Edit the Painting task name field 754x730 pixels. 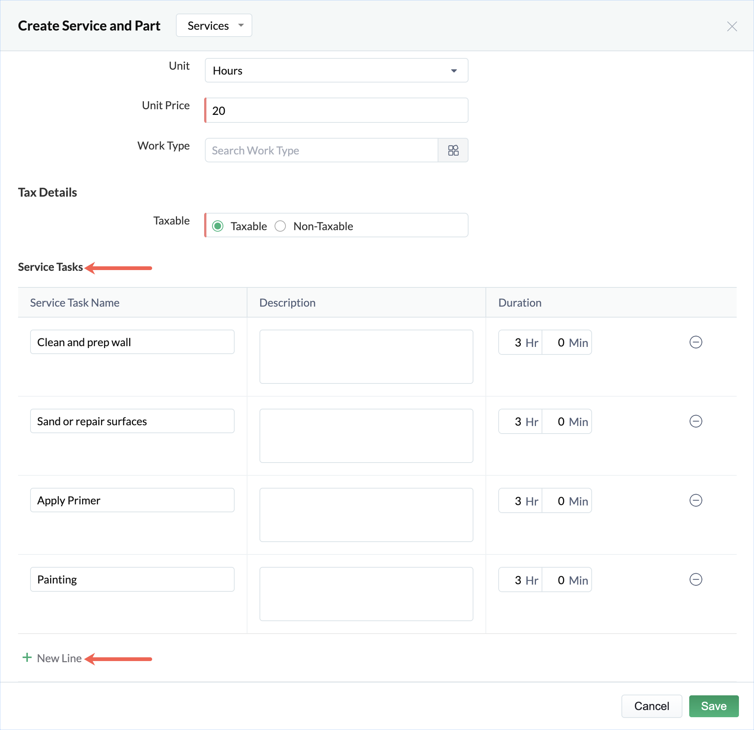click(x=132, y=579)
